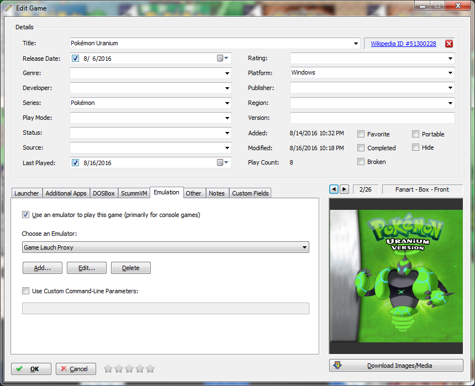This screenshot has width=475, height=386.
Task: Open the Notes tab
Action: click(217, 193)
